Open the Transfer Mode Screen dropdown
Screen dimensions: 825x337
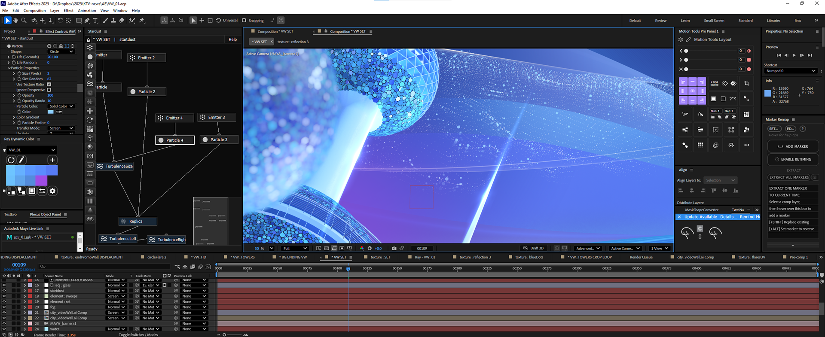point(61,128)
